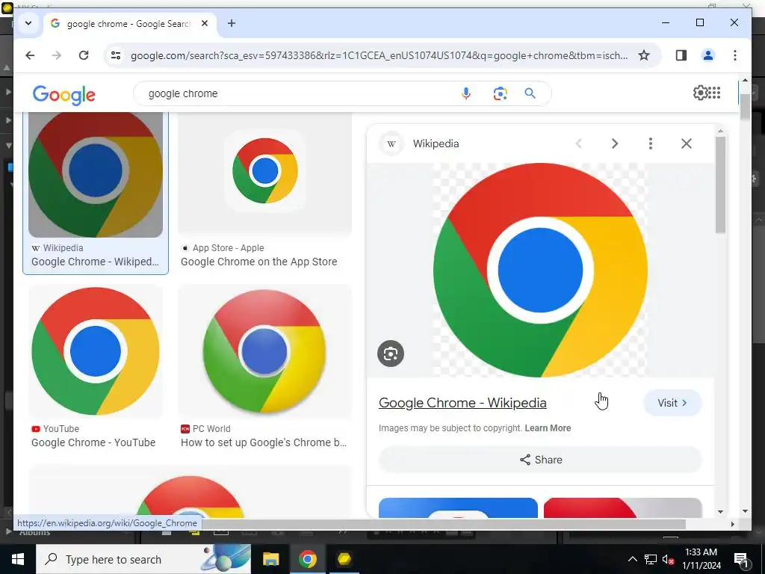Show next image in preview panel

(x=615, y=143)
